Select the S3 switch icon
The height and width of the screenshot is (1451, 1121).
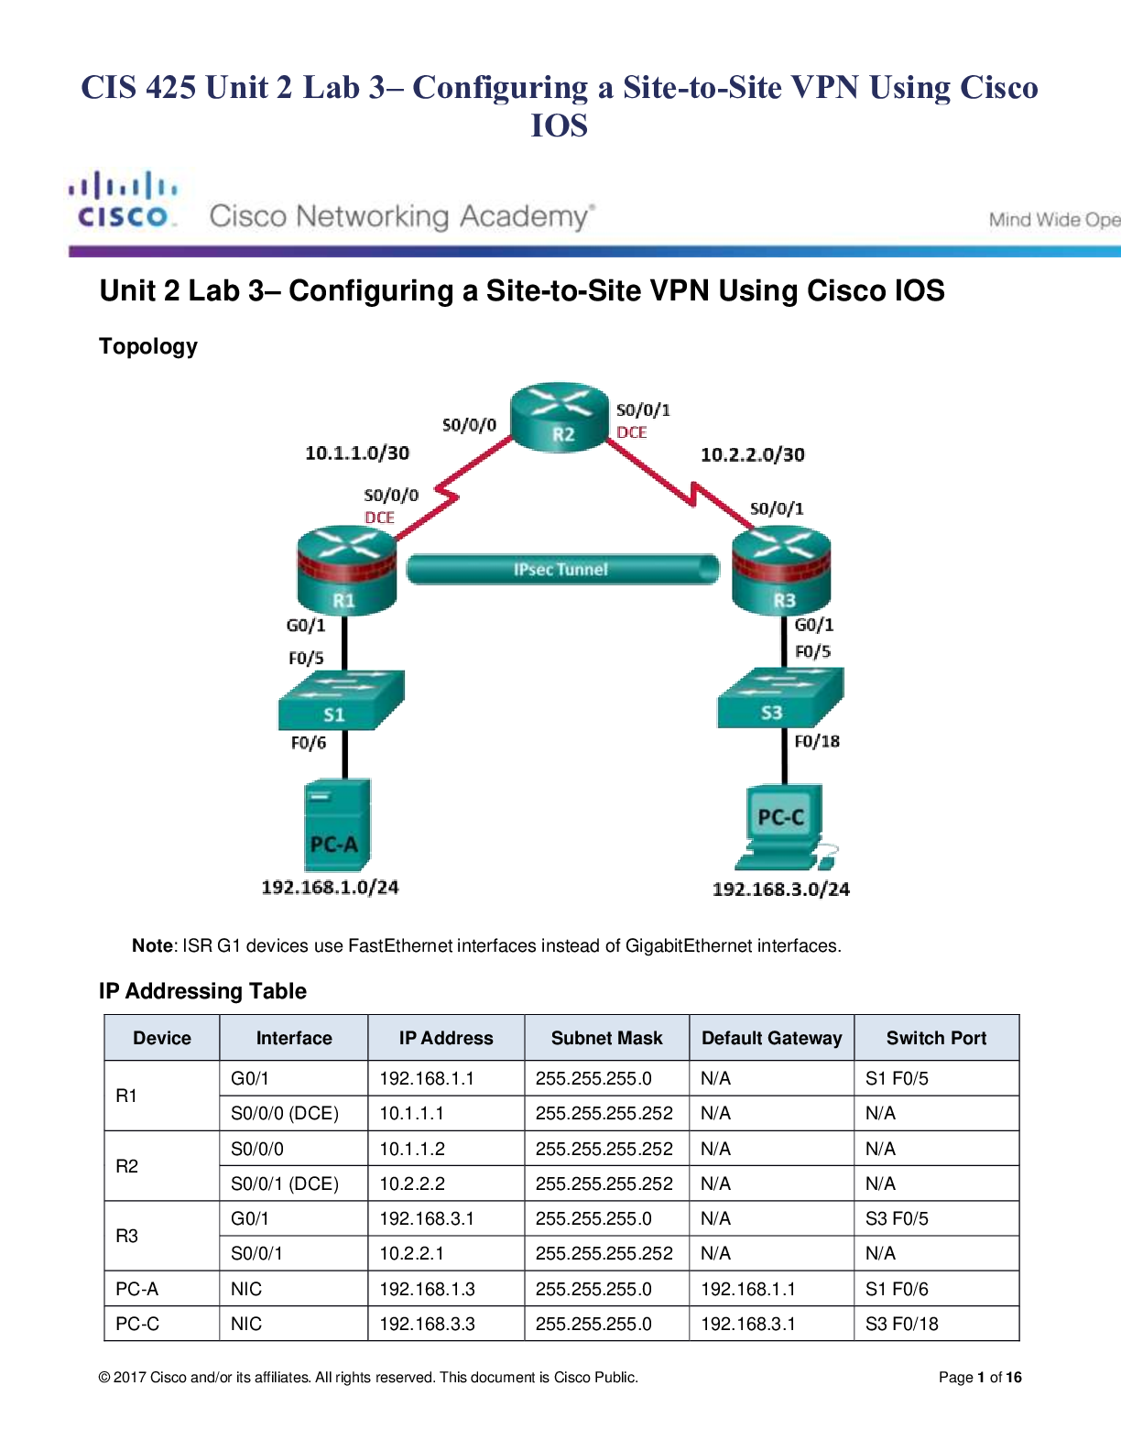point(780,697)
